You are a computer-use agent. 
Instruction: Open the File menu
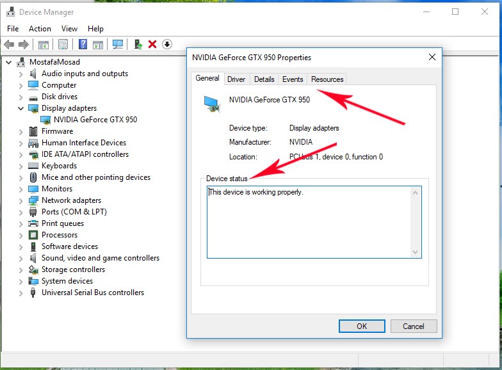13,29
